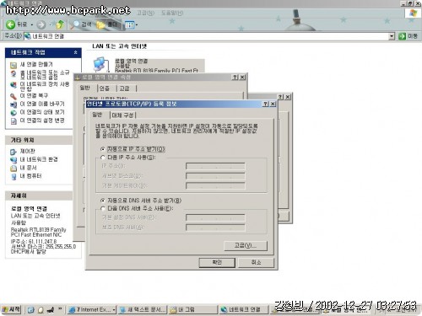Click 취소 button in TCP/IP dialog
The height and width of the screenshot is (316, 422).
[256, 262]
